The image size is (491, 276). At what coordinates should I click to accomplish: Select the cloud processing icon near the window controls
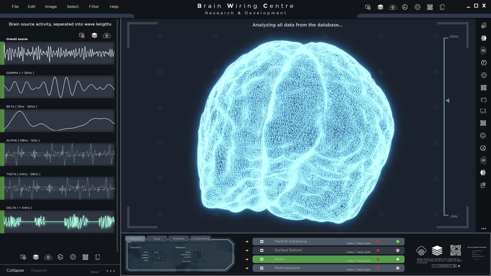[392, 7]
